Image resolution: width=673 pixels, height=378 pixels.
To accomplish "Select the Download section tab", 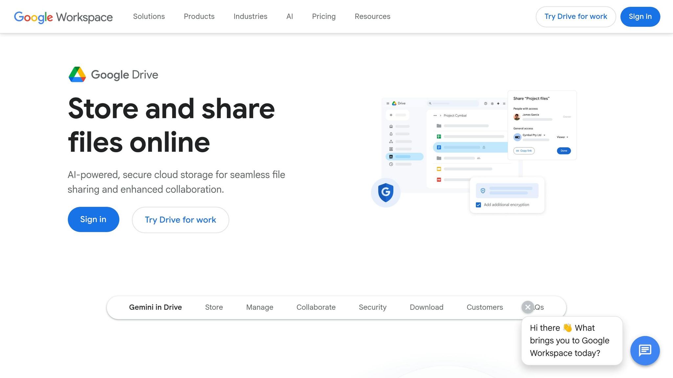I will 427,307.
